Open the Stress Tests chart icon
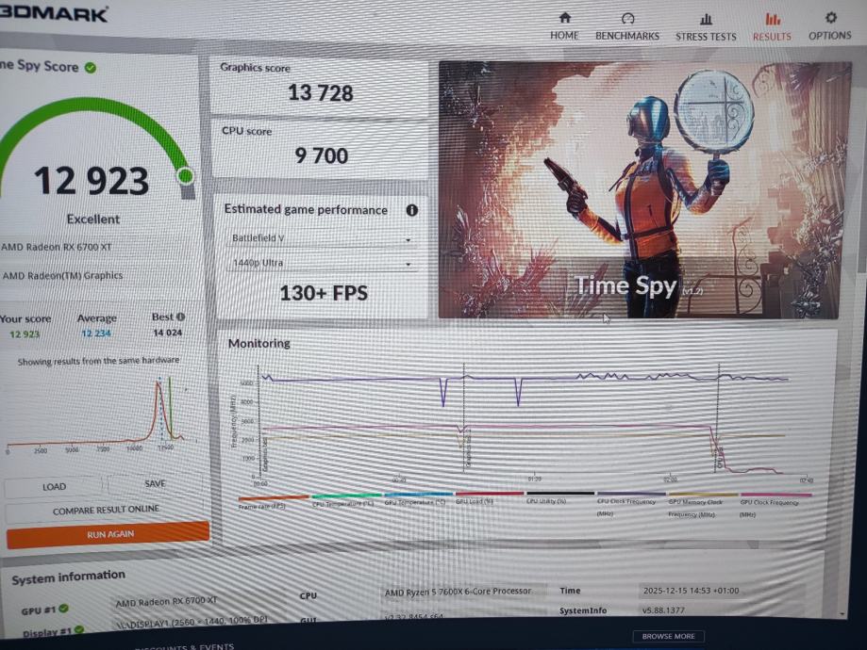Viewport: 867px width, 650px height. point(706,20)
